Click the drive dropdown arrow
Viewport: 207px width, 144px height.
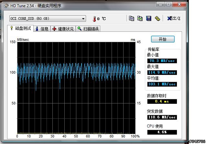(83, 19)
